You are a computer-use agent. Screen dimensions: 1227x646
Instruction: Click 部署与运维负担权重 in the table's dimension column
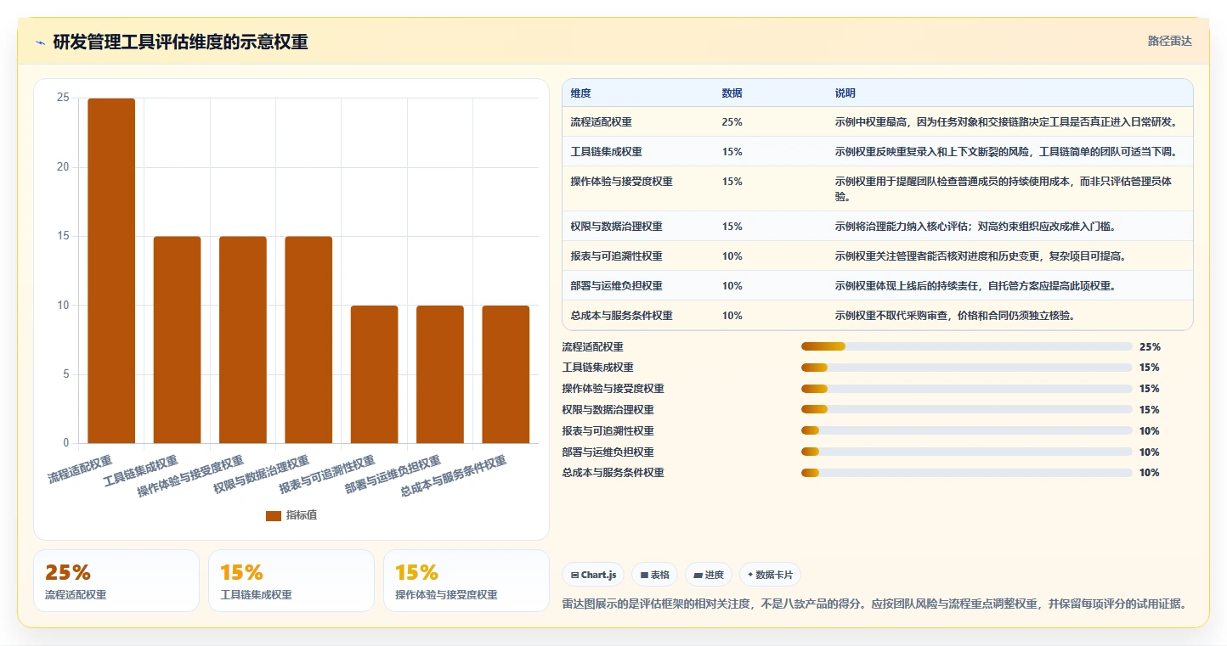coord(617,286)
